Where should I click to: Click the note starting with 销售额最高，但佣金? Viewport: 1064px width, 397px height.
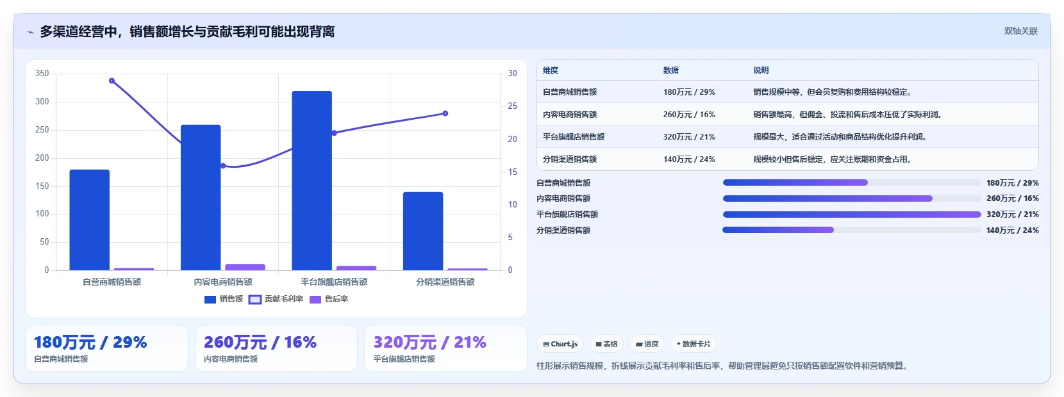coord(847,115)
